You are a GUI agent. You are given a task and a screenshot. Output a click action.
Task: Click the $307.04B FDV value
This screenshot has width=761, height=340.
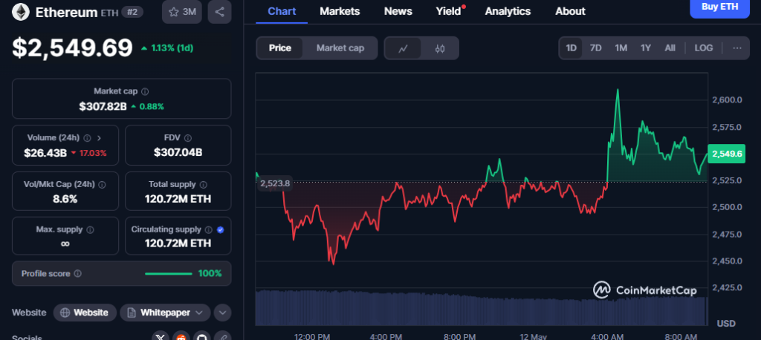click(x=178, y=152)
